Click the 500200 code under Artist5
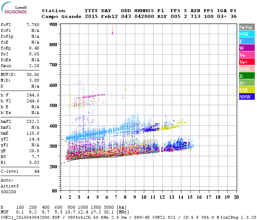 pyautogui.click(x=8, y=192)
